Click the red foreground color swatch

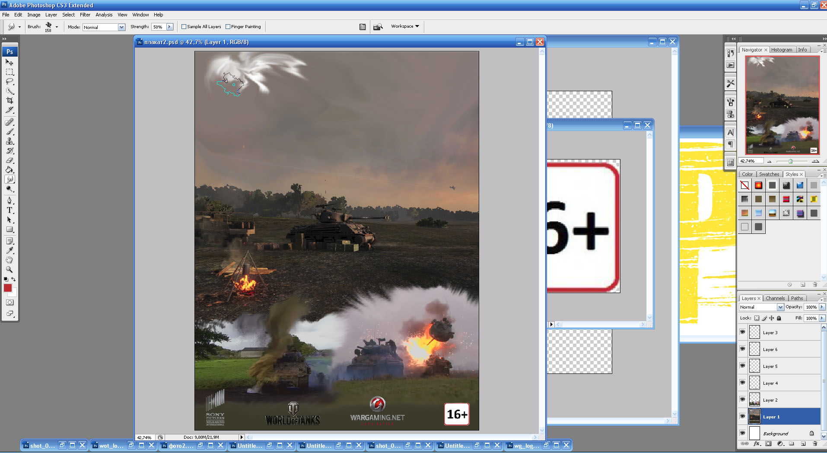[x=8, y=288]
